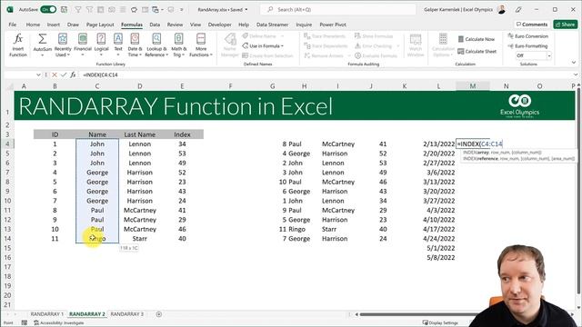Switch to the Data tab
This screenshot has width=582, height=327.
point(155,25)
